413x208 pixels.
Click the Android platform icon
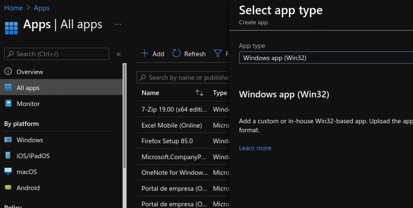tap(8, 188)
